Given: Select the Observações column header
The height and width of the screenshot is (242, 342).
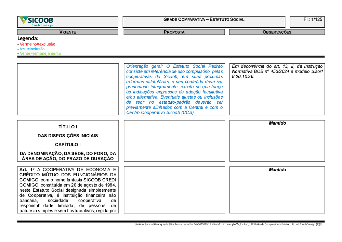Looking at the screenshot, I should (x=277, y=32).
